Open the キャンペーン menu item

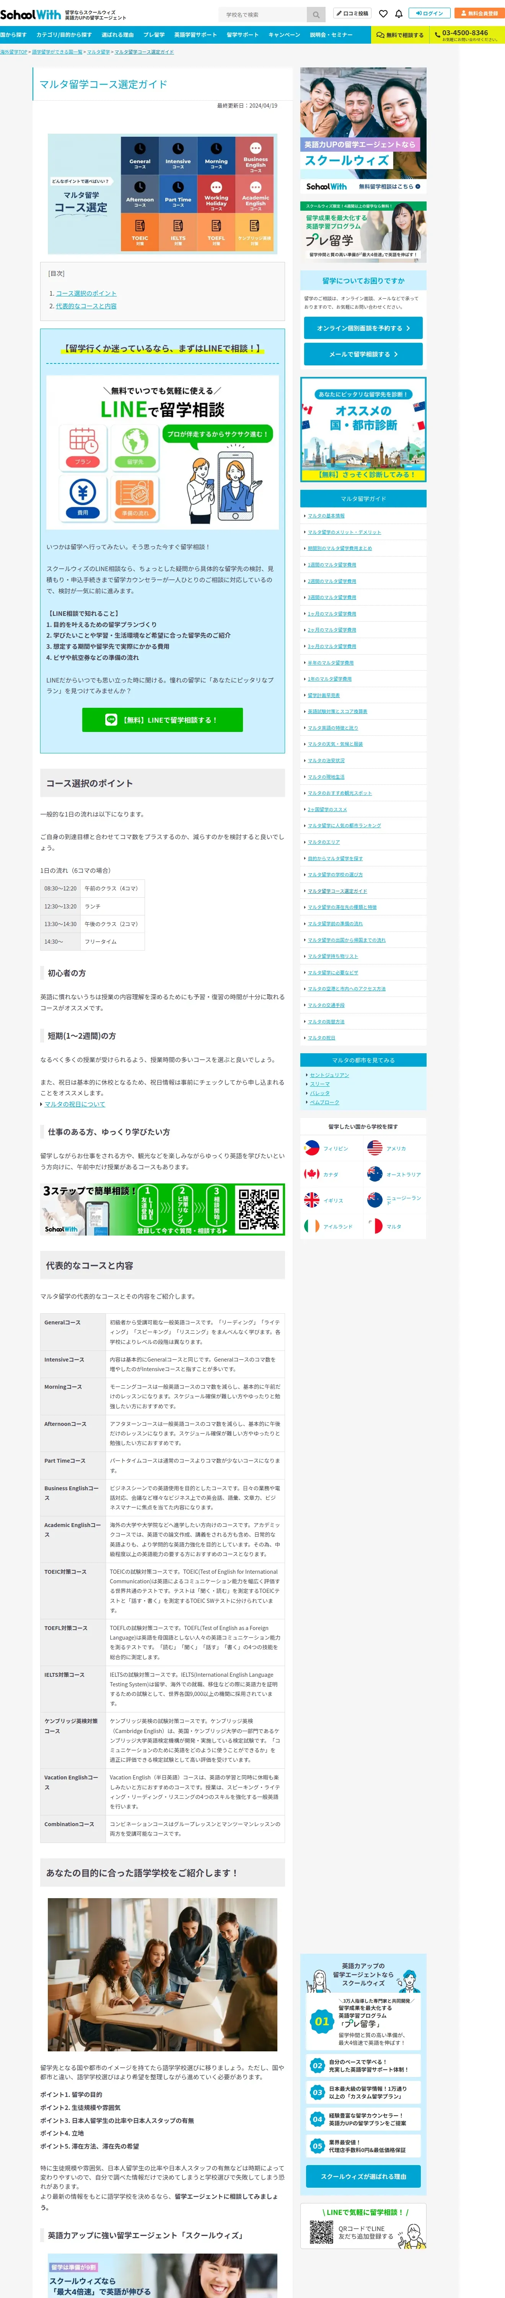click(284, 35)
